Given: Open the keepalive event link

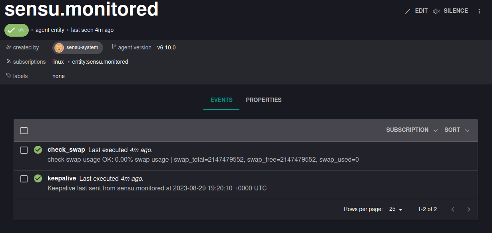Looking at the screenshot, I should (x=62, y=178).
